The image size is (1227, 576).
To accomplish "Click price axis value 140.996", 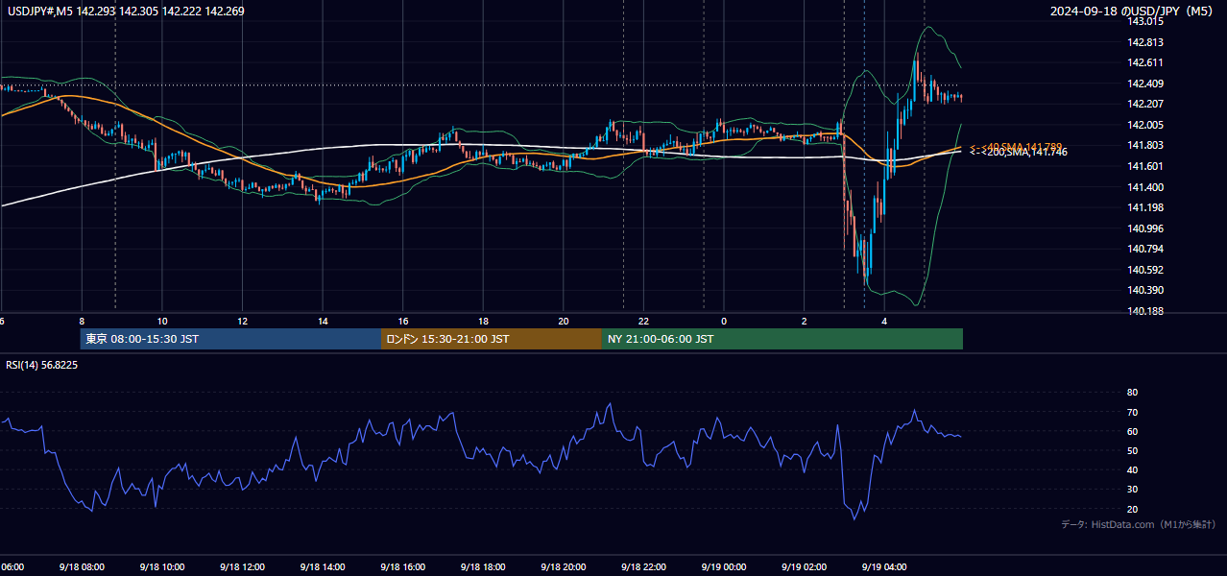I will tap(1145, 228).
